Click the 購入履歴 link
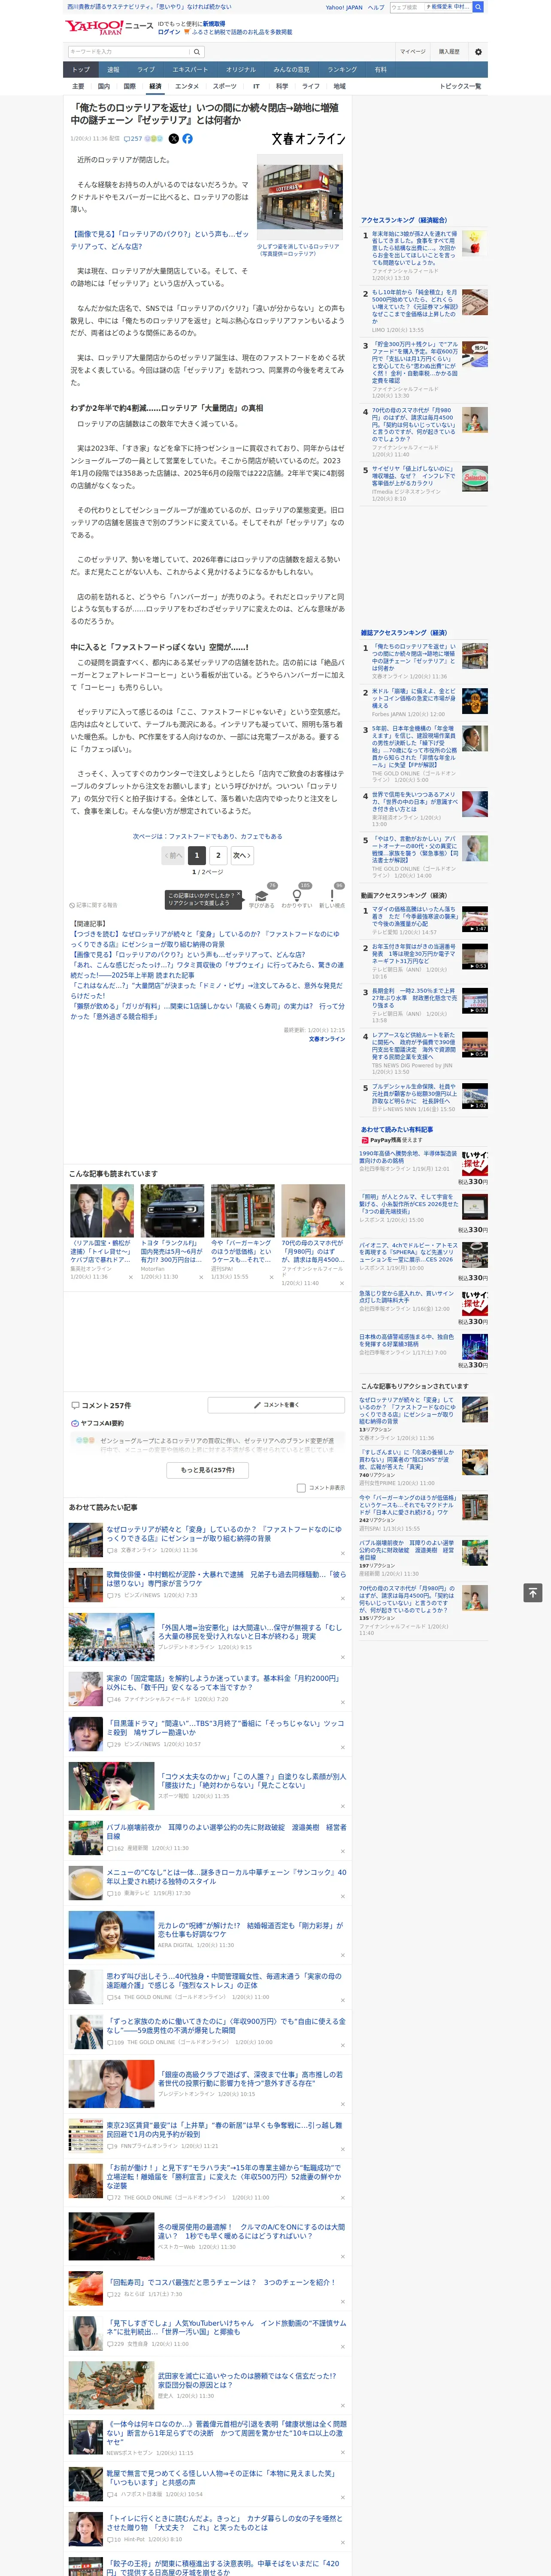Screen dimensions: 551x2576 click(x=449, y=52)
